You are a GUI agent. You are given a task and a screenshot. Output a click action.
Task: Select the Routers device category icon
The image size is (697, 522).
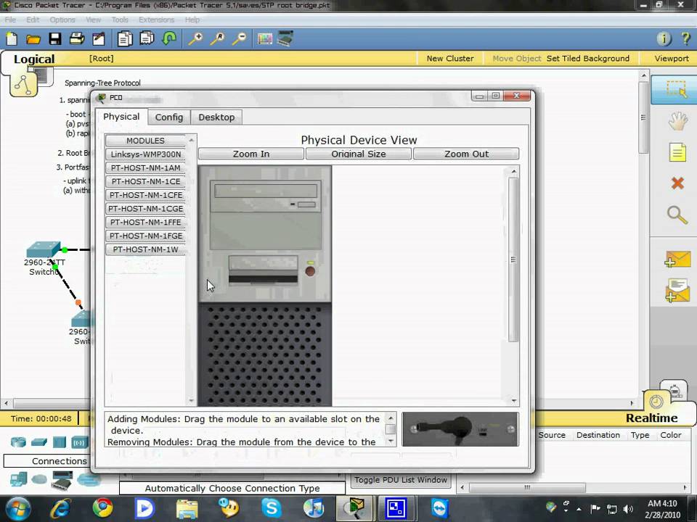point(19,442)
